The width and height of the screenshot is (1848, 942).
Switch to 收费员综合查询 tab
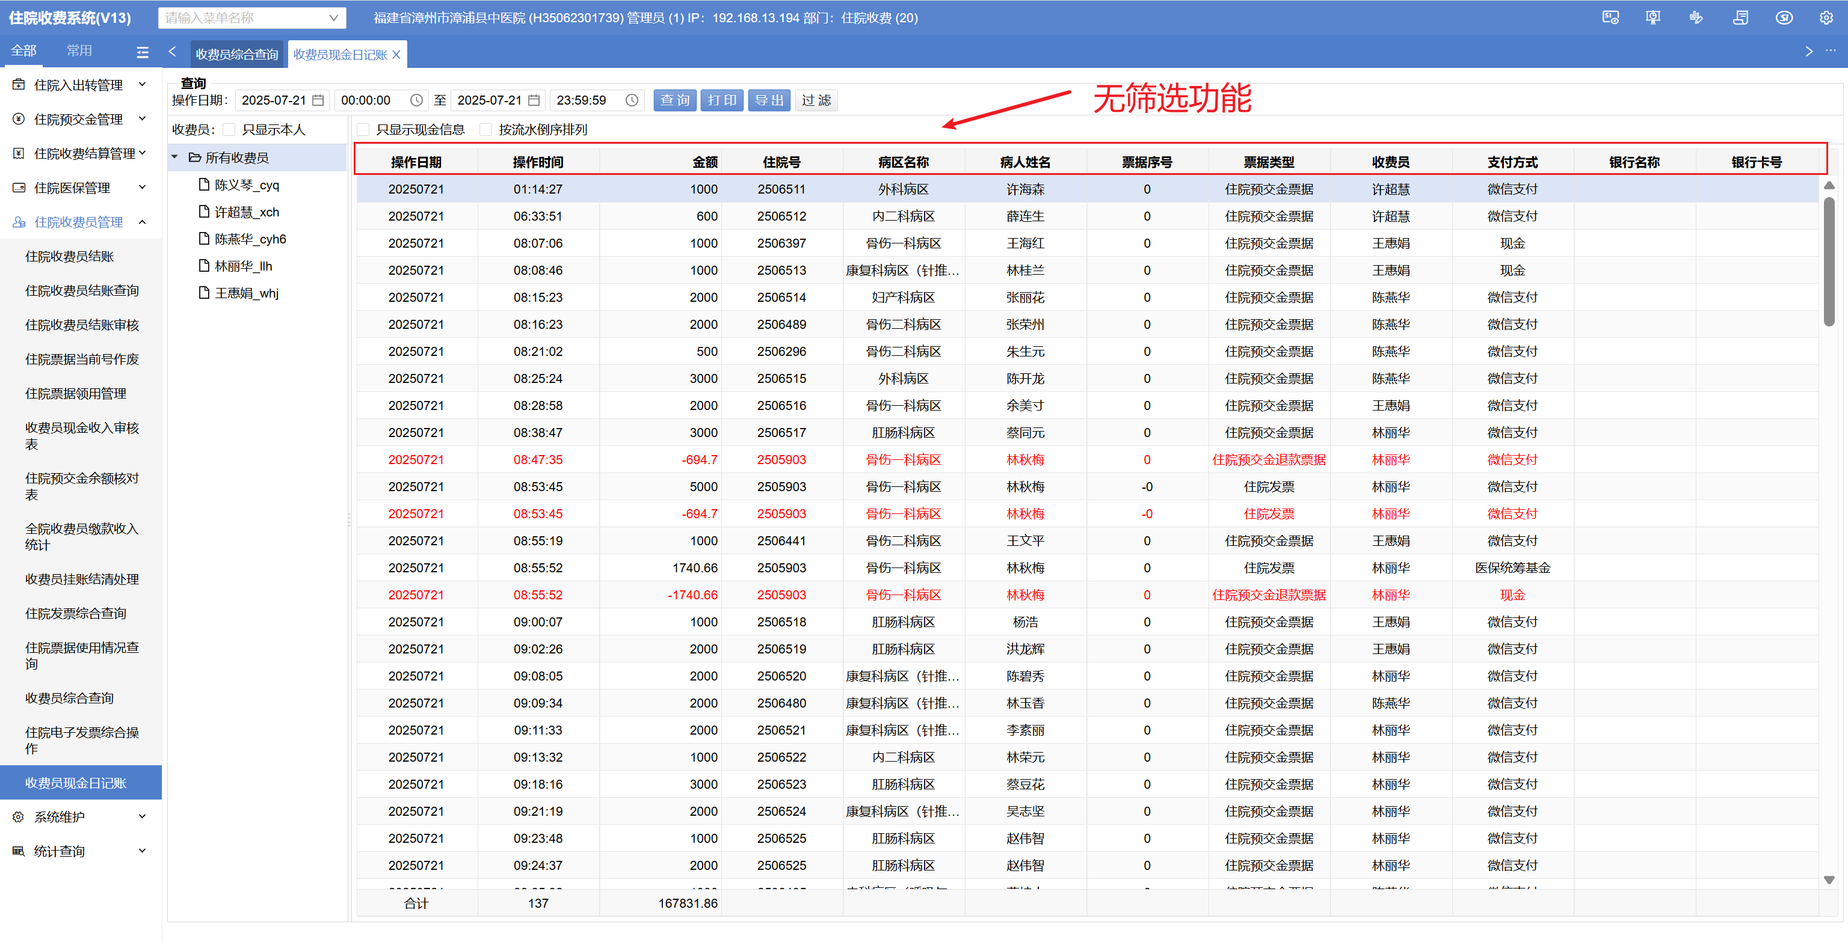[x=237, y=55]
